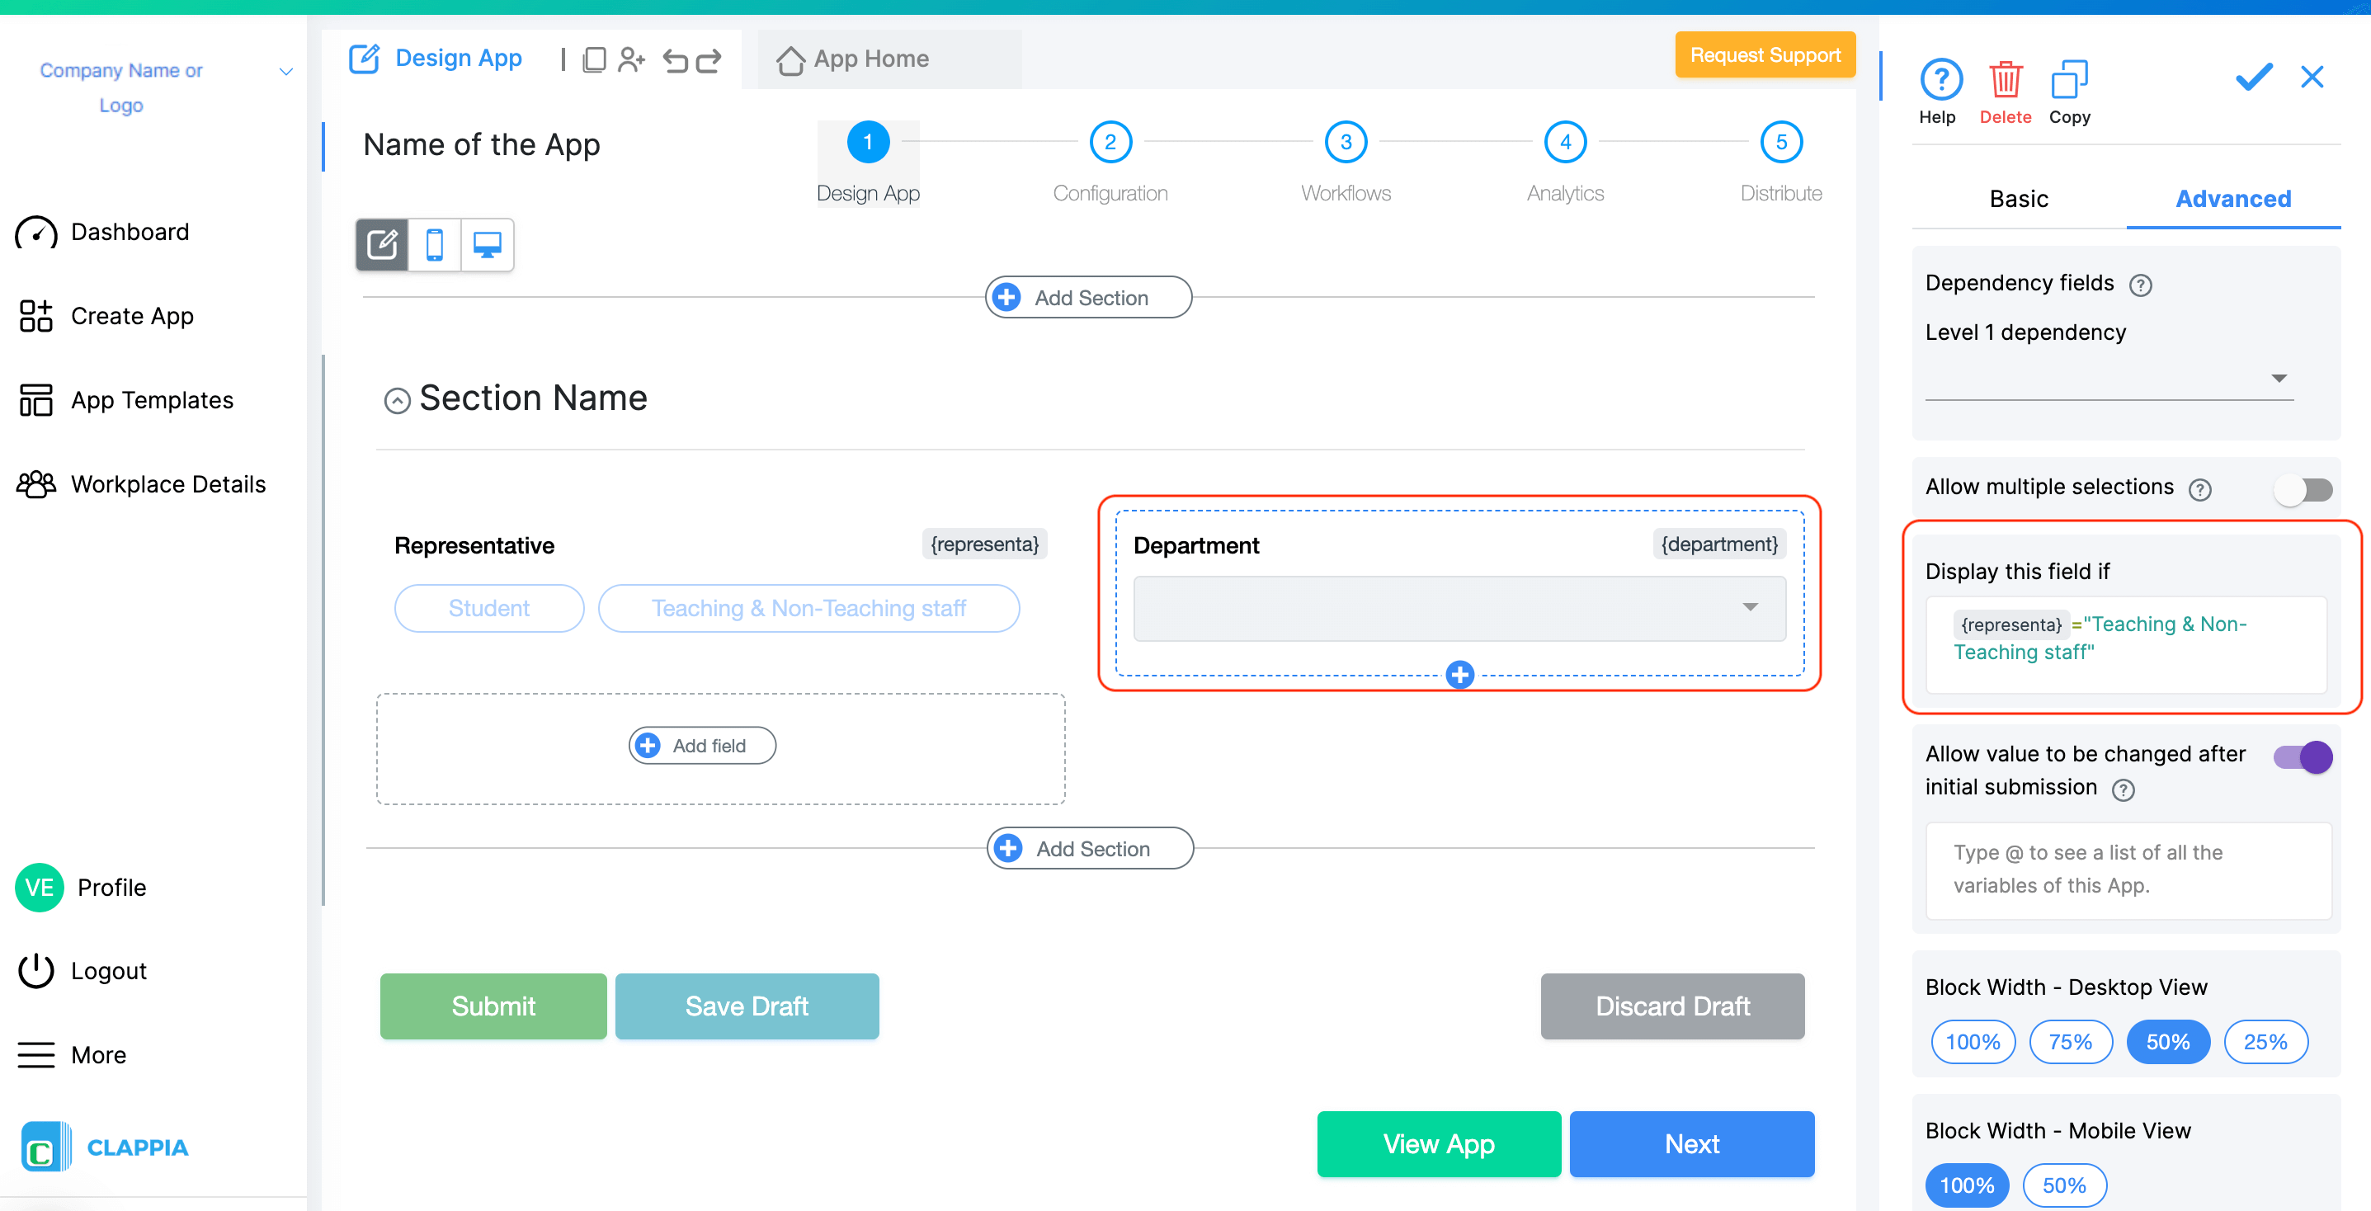Disable Allow value to be changed toggle

tap(2303, 756)
